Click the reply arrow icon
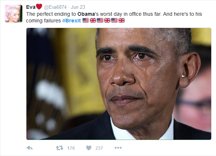 click(x=29, y=148)
